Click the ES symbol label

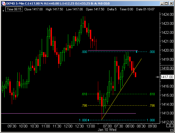(172, 130)
